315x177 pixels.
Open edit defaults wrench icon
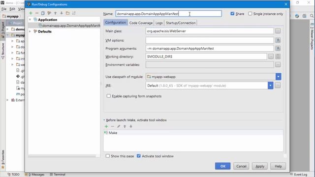click(x=49, y=13)
